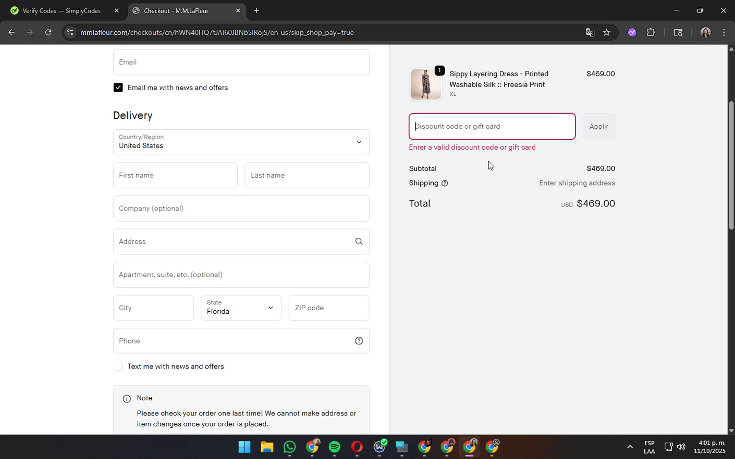Viewport: 735px width, 459px height.
Task: Click the Last name field
Action: pos(307,175)
